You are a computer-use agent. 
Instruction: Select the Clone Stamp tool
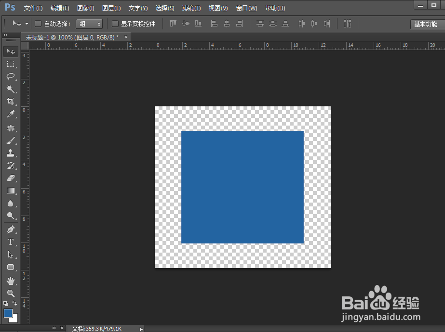(x=11, y=153)
